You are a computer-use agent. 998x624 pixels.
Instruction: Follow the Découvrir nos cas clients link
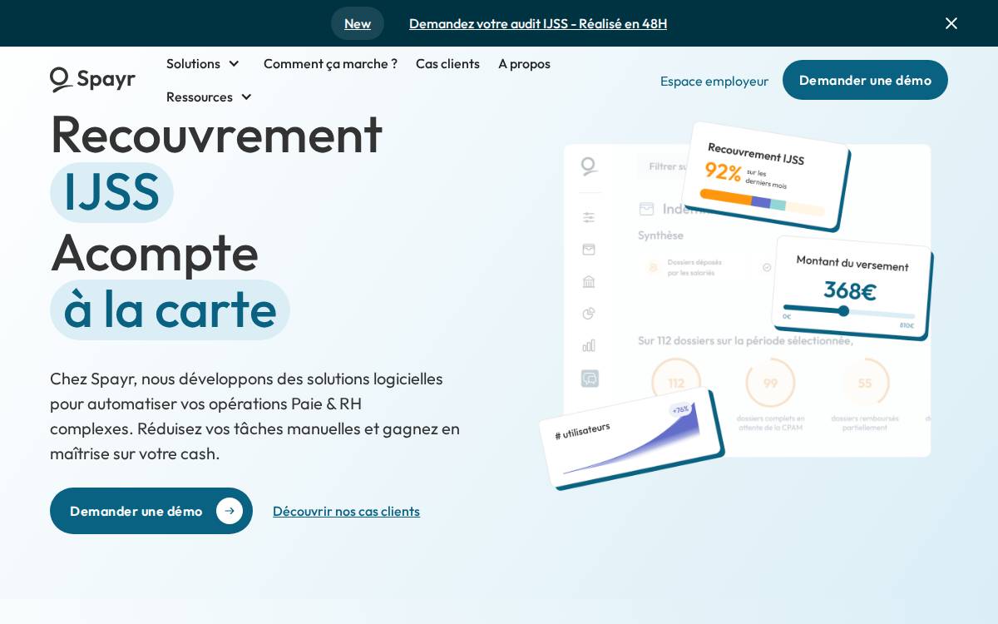(346, 511)
